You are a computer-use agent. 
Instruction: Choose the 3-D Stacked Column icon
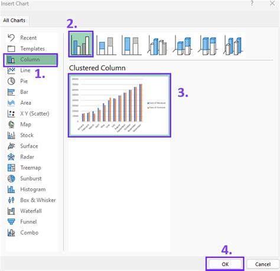click(x=183, y=45)
